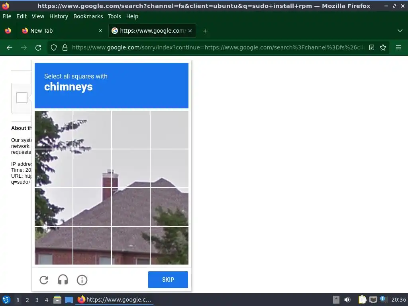
Task: Close the New Tab tab
Action: click(x=100, y=31)
